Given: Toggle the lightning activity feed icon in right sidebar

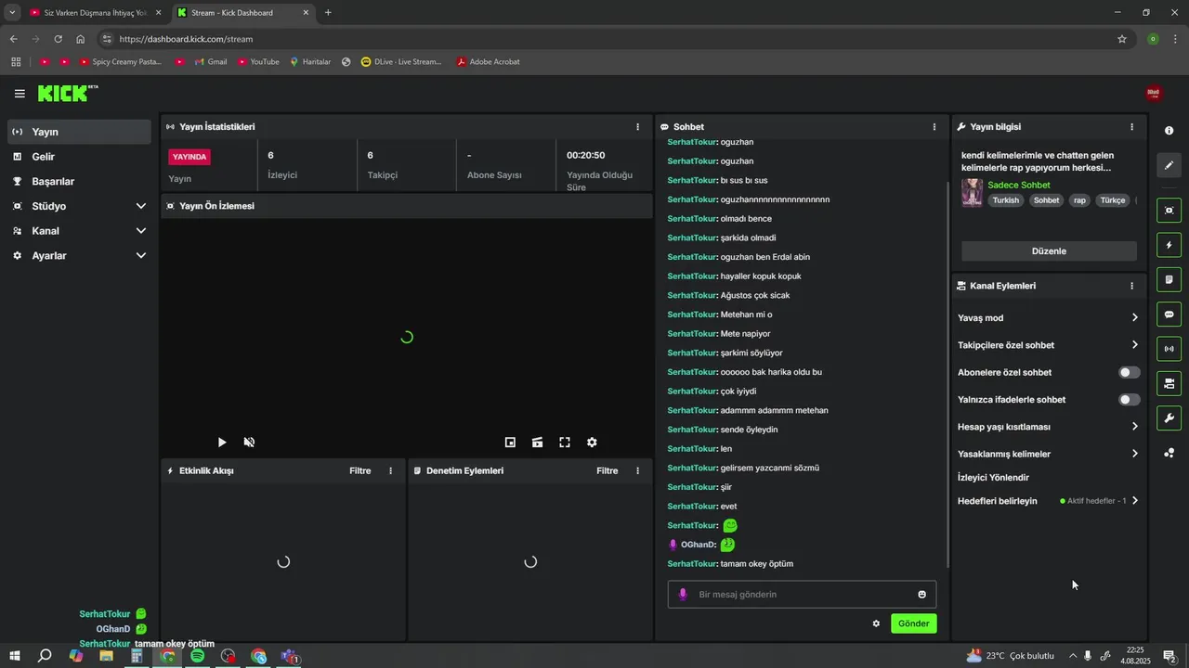Looking at the screenshot, I should pyautogui.click(x=1169, y=245).
